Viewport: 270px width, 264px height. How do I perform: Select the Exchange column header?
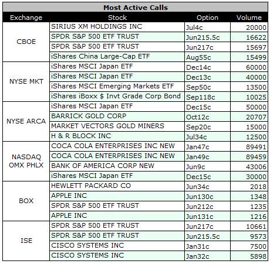(x=26, y=18)
